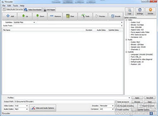Viewport: 158px width, 116px height.
Task: Open the Logs panel button
Action: pos(130,11)
